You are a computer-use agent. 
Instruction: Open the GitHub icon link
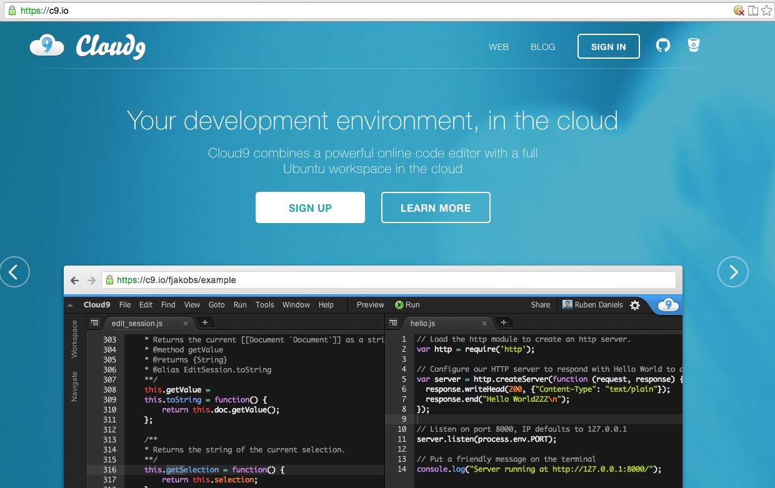tap(663, 45)
